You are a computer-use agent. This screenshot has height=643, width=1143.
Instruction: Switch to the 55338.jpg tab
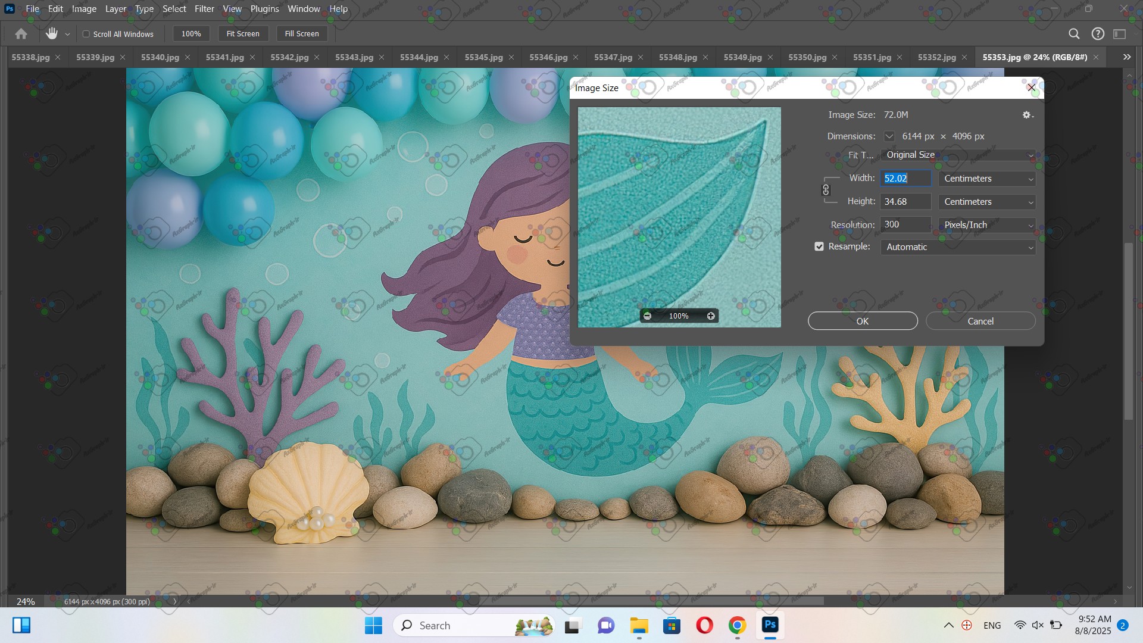pyautogui.click(x=30, y=57)
